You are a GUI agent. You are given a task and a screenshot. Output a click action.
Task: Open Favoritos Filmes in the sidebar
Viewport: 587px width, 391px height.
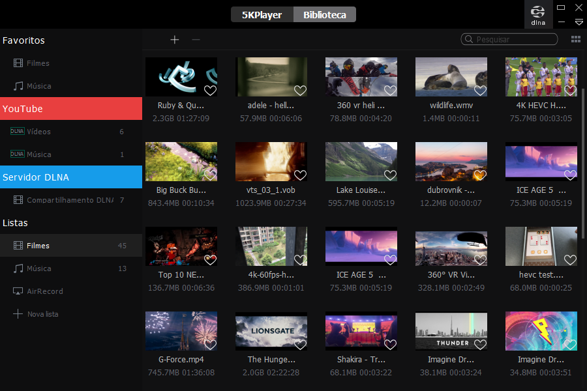[38, 63]
